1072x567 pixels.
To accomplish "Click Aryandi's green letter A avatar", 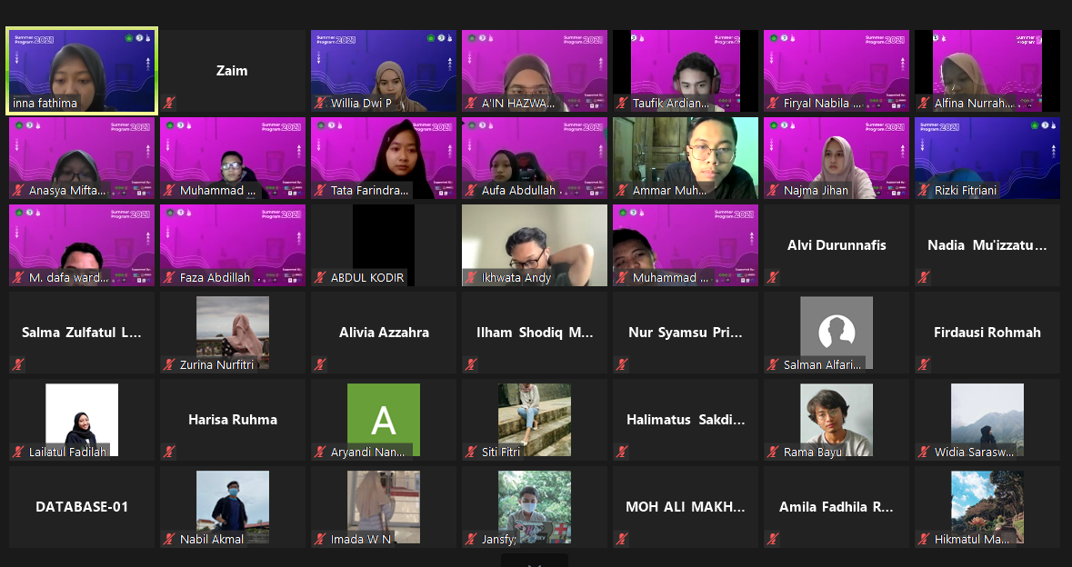I will coord(383,418).
